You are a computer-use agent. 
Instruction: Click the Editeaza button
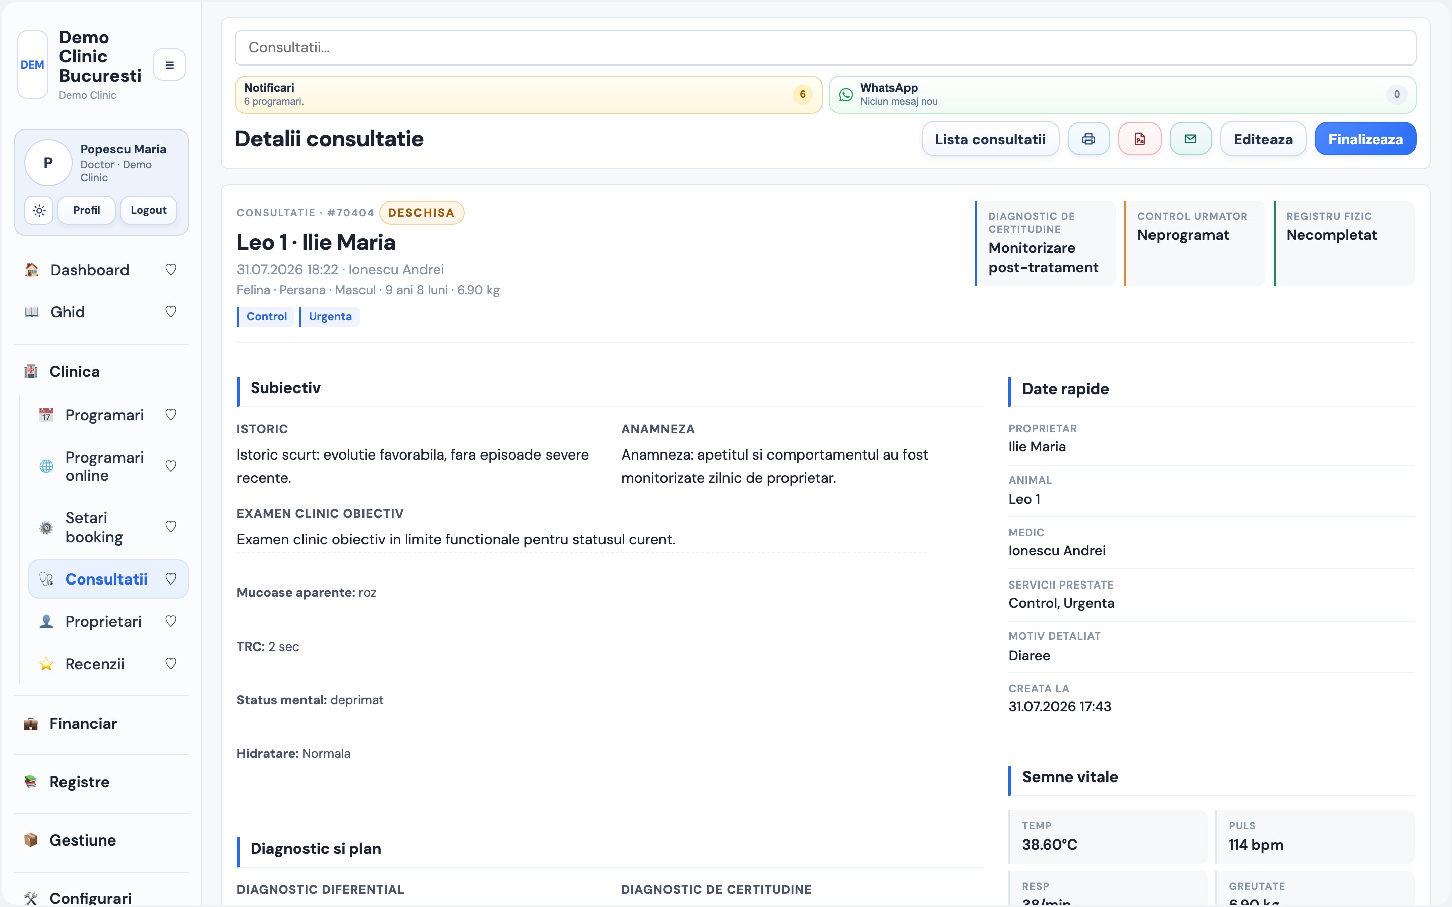tap(1263, 139)
